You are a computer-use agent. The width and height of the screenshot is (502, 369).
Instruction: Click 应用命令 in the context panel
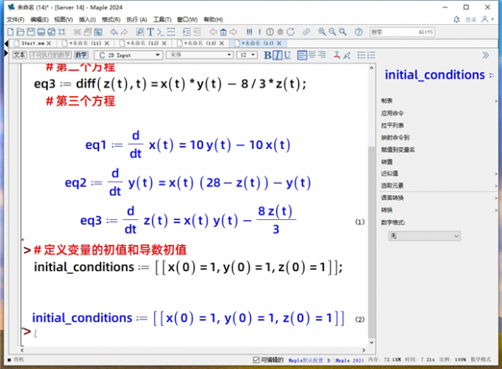[x=393, y=114]
